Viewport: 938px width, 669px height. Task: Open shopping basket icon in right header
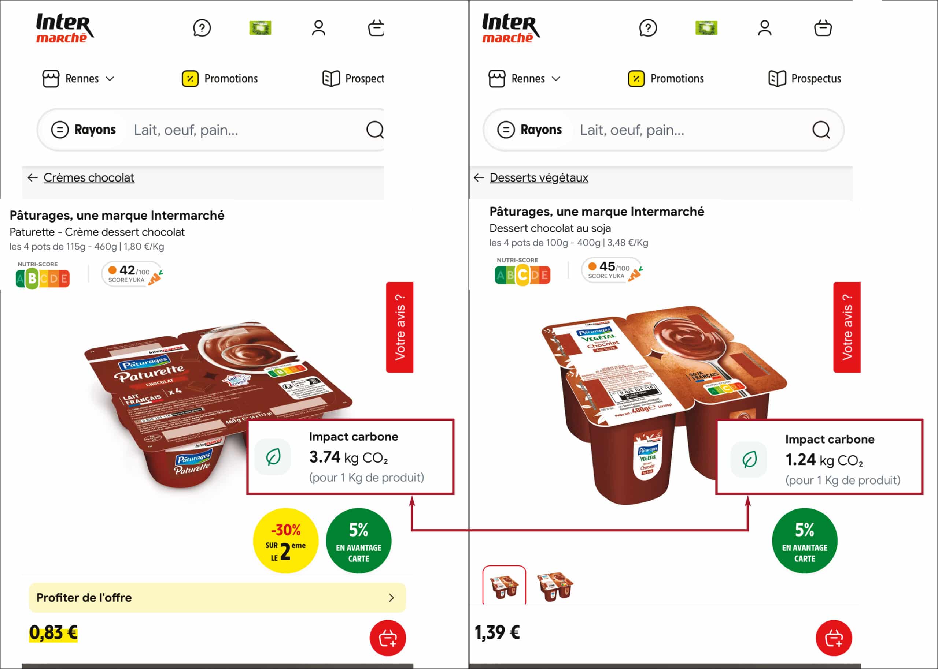[x=823, y=28]
